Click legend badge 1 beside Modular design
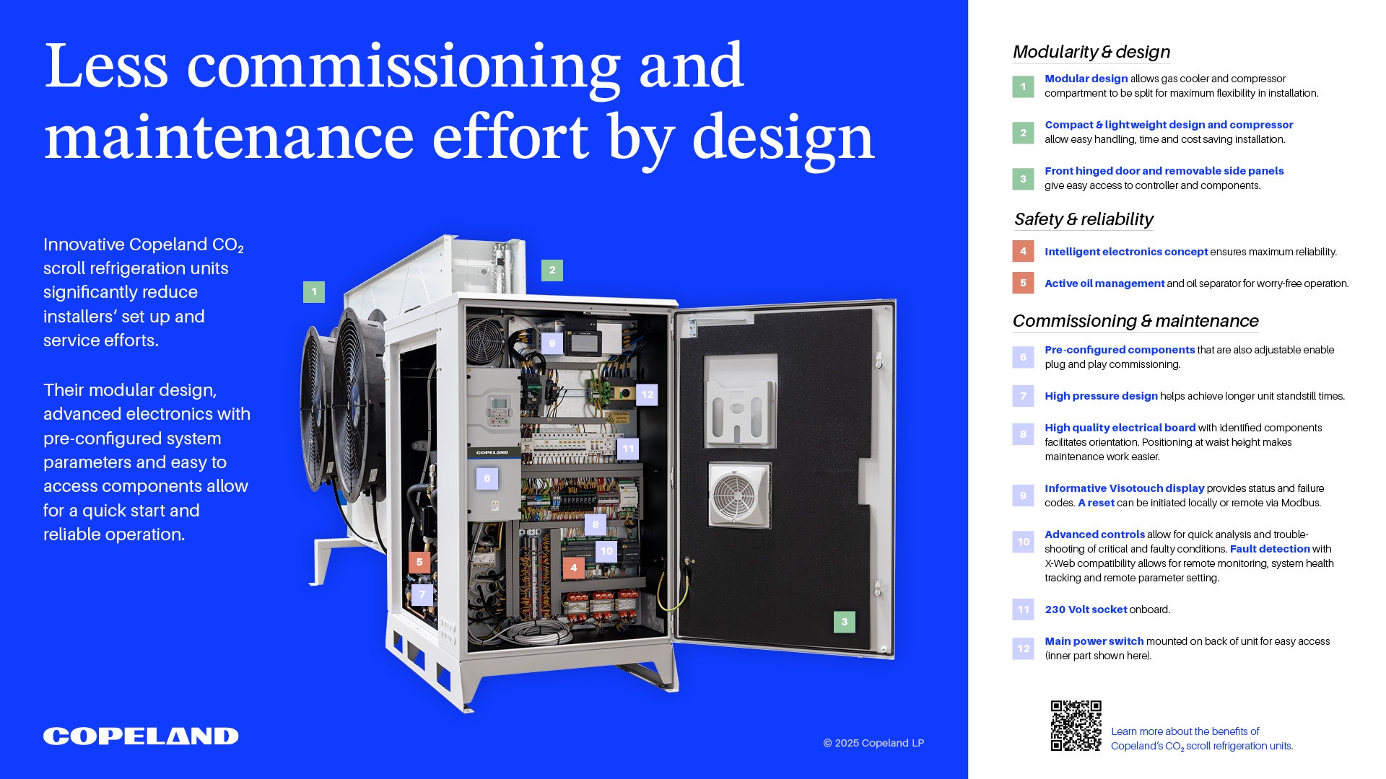The height and width of the screenshot is (779, 1386). coord(1023,87)
